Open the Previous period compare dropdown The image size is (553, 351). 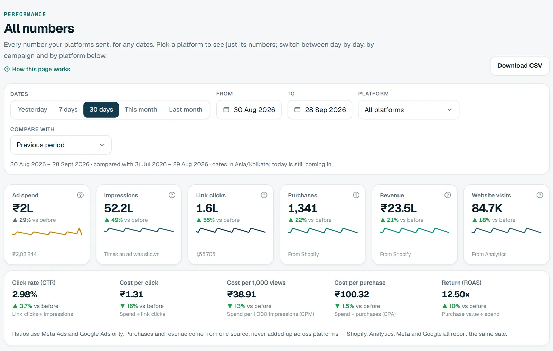[61, 145]
